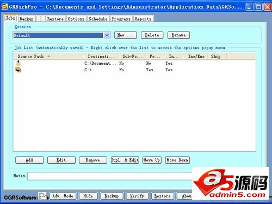Focus the Notes text field
The width and height of the screenshot is (272, 204).
(110, 176)
